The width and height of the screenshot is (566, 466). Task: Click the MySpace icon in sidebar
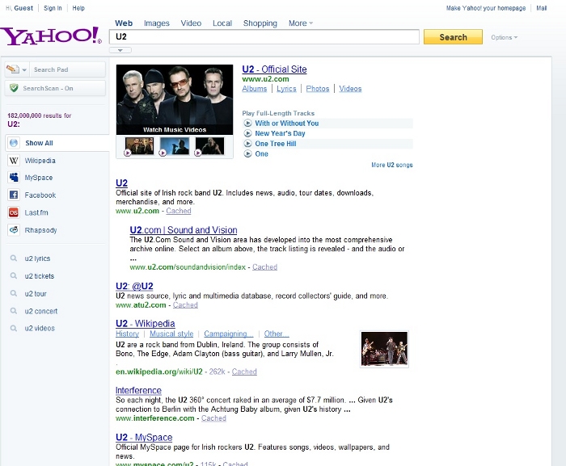click(14, 178)
